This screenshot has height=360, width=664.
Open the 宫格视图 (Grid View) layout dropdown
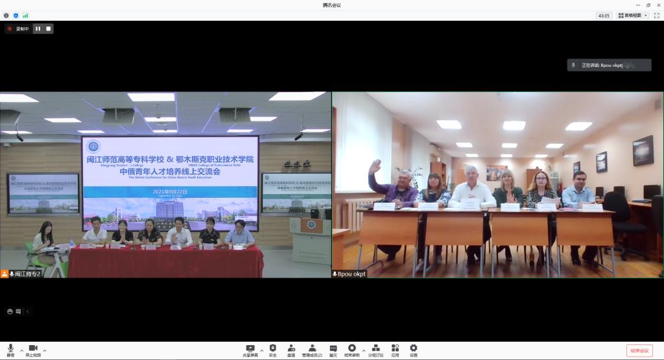point(633,15)
